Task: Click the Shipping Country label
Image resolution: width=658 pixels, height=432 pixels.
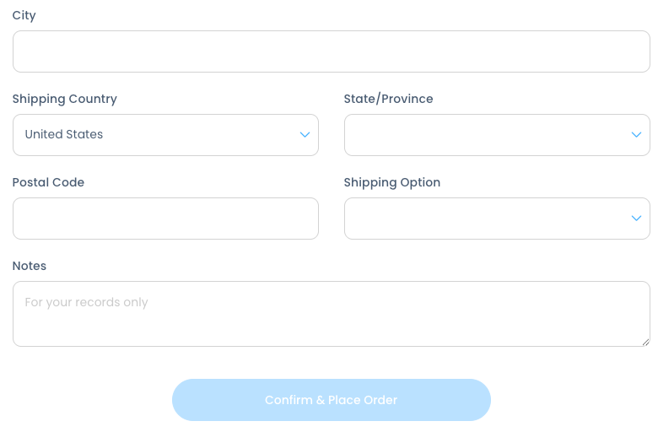Action: 64,99
